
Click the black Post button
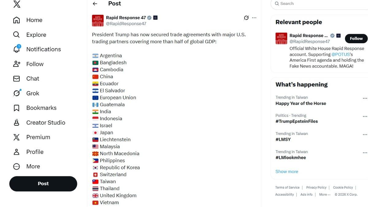click(x=43, y=184)
